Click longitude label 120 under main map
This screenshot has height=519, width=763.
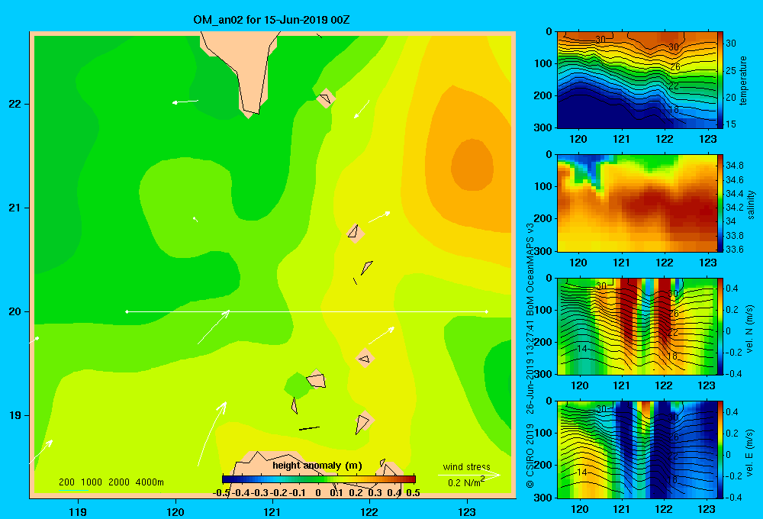(175, 511)
